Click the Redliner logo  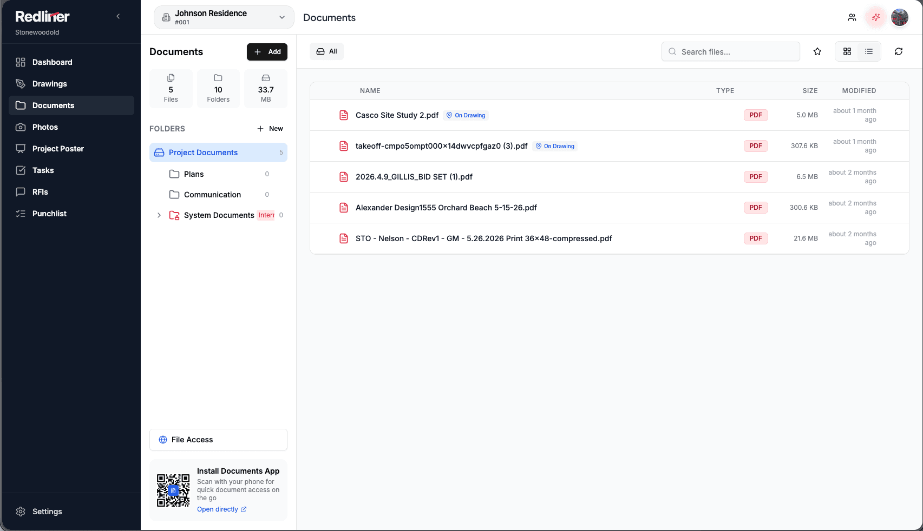pyautogui.click(x=42, y=17)
